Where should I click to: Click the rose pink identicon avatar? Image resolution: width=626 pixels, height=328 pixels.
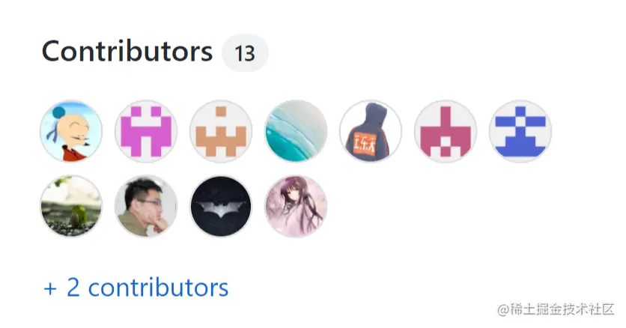[446, 131]
